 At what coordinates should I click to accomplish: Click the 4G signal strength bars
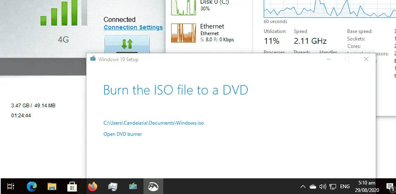64,13
